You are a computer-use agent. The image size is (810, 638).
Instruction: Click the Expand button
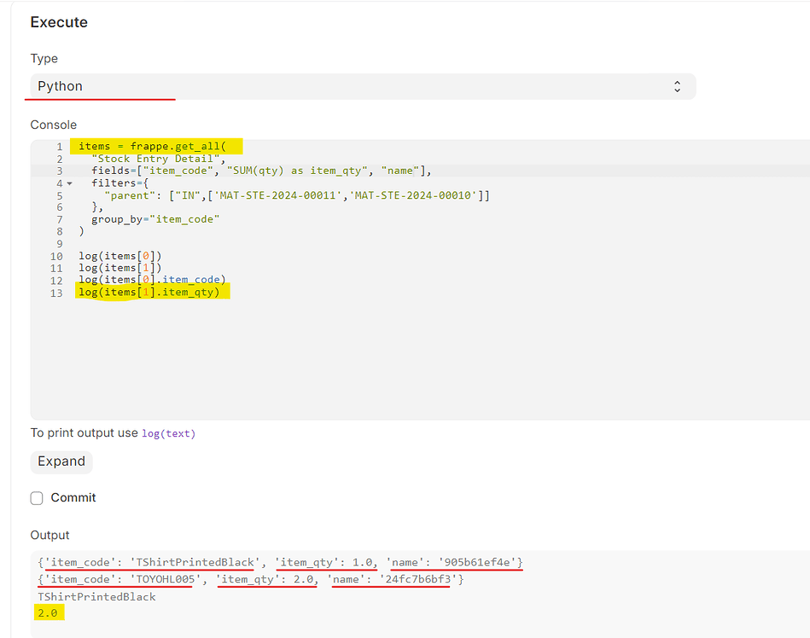point(61,461)
